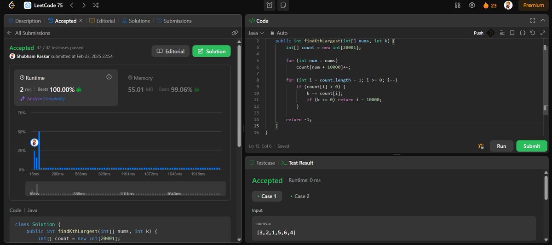
Task: Switch to the Editorial tab
Action: [102, 21]
